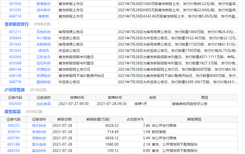Open the 限售解禁 section heading
The height and width of the screenshot is (154, 245).
[13, 112]
